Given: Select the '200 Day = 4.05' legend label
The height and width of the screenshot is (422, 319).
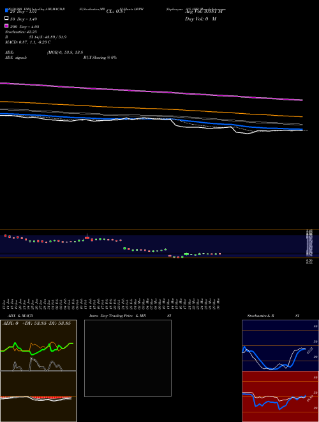Looking at the screenshot, I should [x=25, y=27].
